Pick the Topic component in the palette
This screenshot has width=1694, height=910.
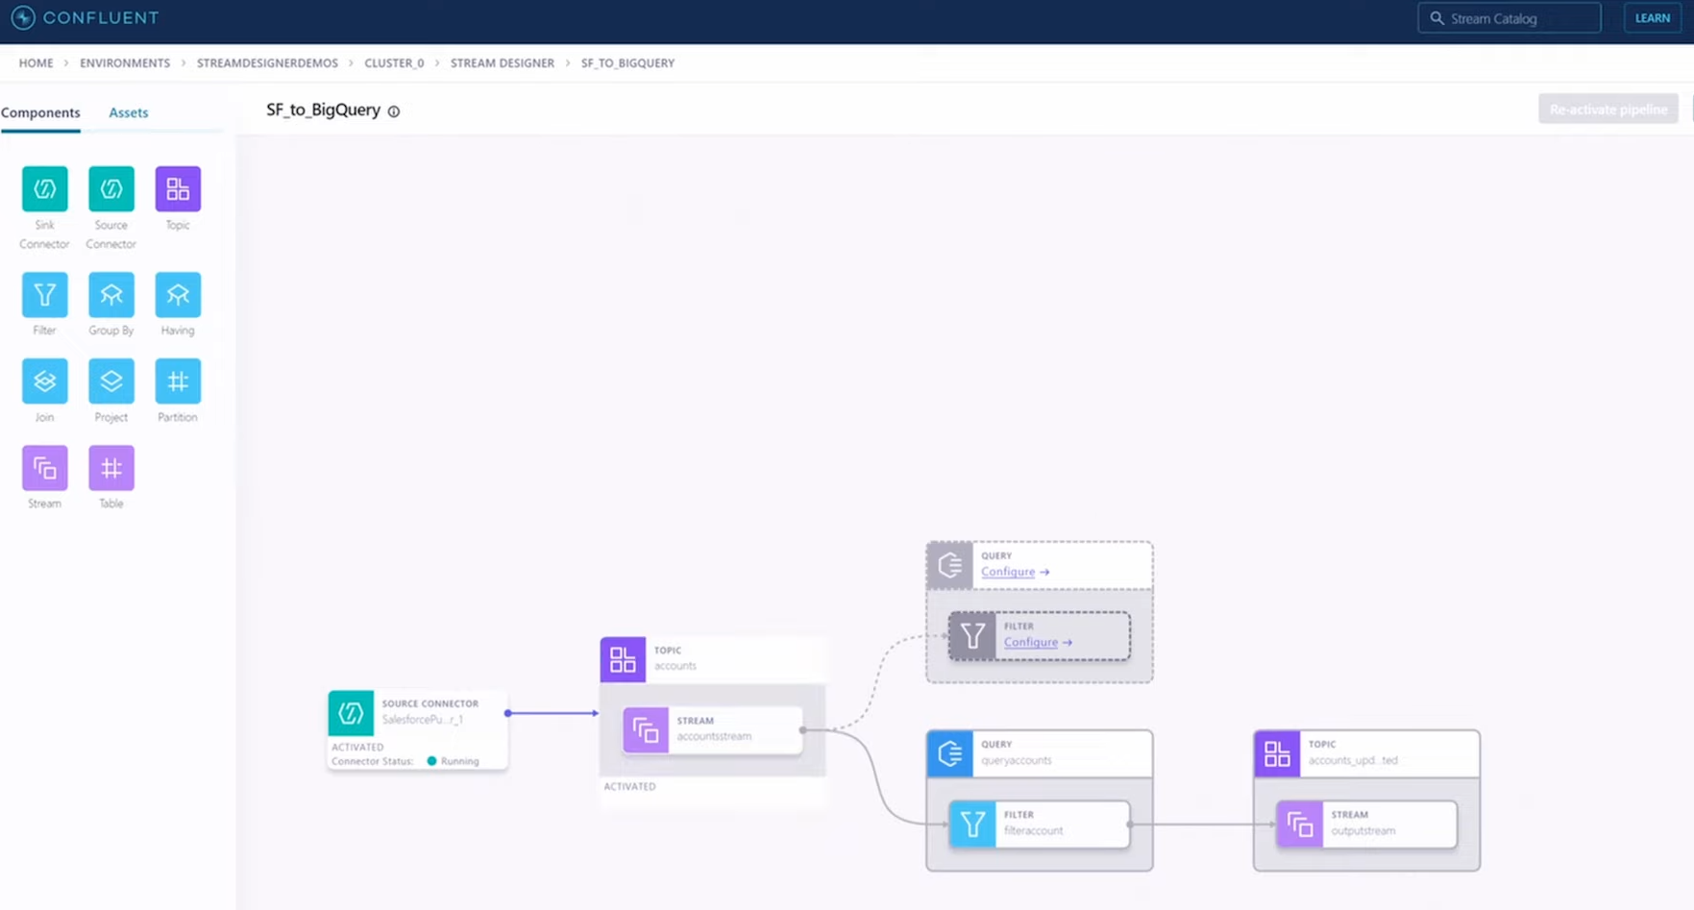click(x=178, y=188)
